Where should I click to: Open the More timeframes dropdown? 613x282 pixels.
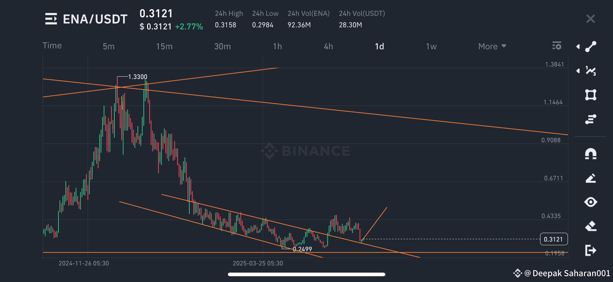click(492, 46)
